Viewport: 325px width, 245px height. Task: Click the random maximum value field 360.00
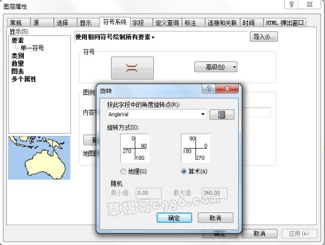(214, 193)
